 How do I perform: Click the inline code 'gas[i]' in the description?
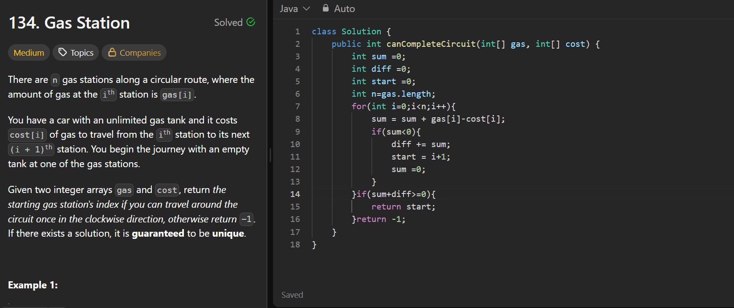click(177, 94)
